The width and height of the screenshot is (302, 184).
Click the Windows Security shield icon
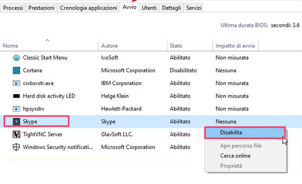coord(16,147)
